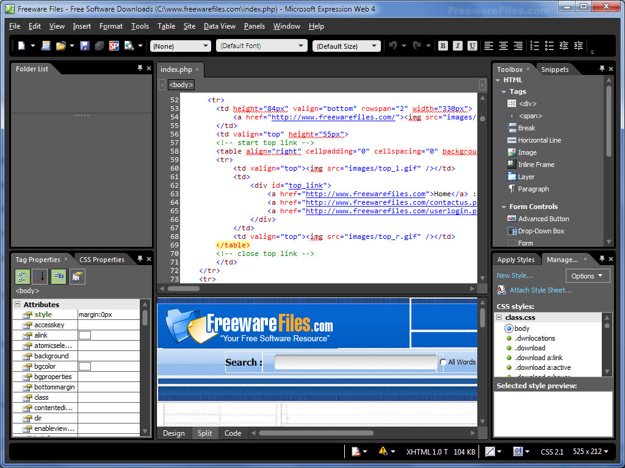Click the Save icon in the toolbar
625x468 pixels.
pyautogui.click(x=84, y=46)
